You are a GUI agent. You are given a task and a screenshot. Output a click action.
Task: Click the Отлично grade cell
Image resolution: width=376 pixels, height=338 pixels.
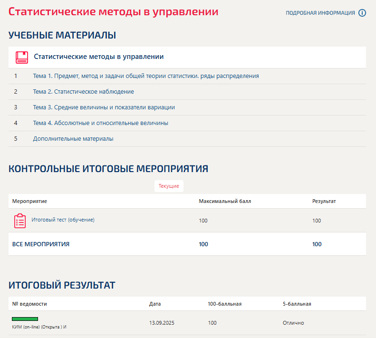[x=293, y=323]
